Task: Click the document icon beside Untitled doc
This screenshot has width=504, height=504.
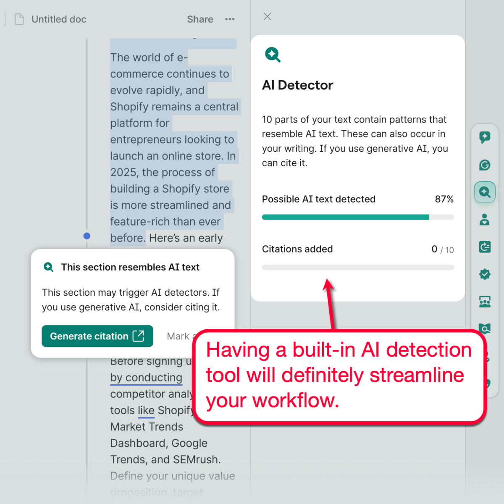Action: [x=19, y=19]
